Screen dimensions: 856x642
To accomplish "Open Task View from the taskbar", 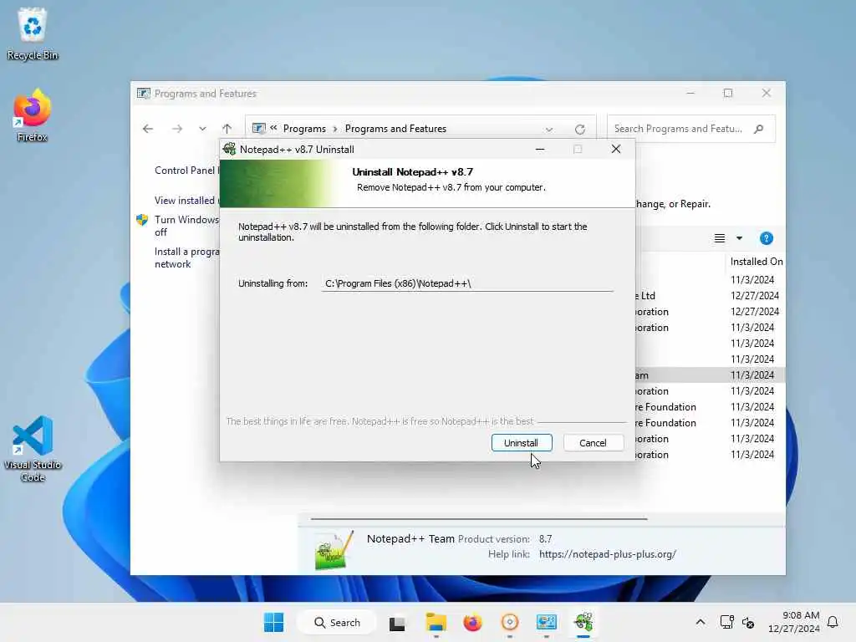I will click(397, 622).
